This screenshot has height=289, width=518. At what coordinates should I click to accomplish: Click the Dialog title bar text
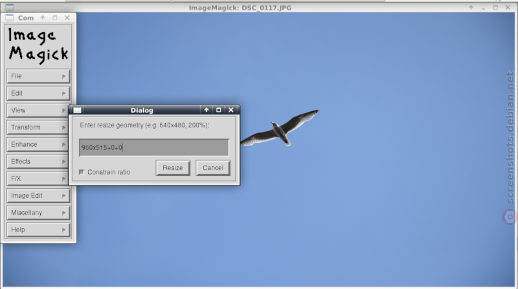click(142, 110)
